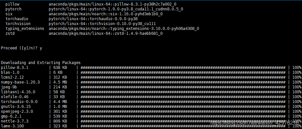Viewport: 302px width, 129px height.
Task: Click the 'pillow' package name in install list
Action: point(12,4)
